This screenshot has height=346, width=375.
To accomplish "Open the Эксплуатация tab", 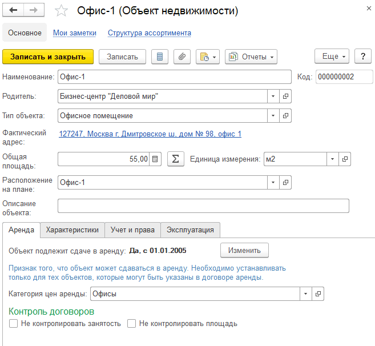I will pyautogui.click(x=190, y=230).
